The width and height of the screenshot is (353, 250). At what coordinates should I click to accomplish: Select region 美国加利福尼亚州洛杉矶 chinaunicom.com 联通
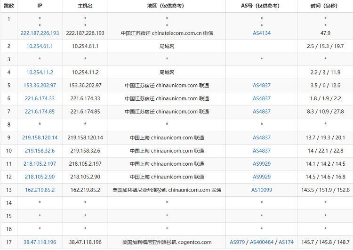167,190
